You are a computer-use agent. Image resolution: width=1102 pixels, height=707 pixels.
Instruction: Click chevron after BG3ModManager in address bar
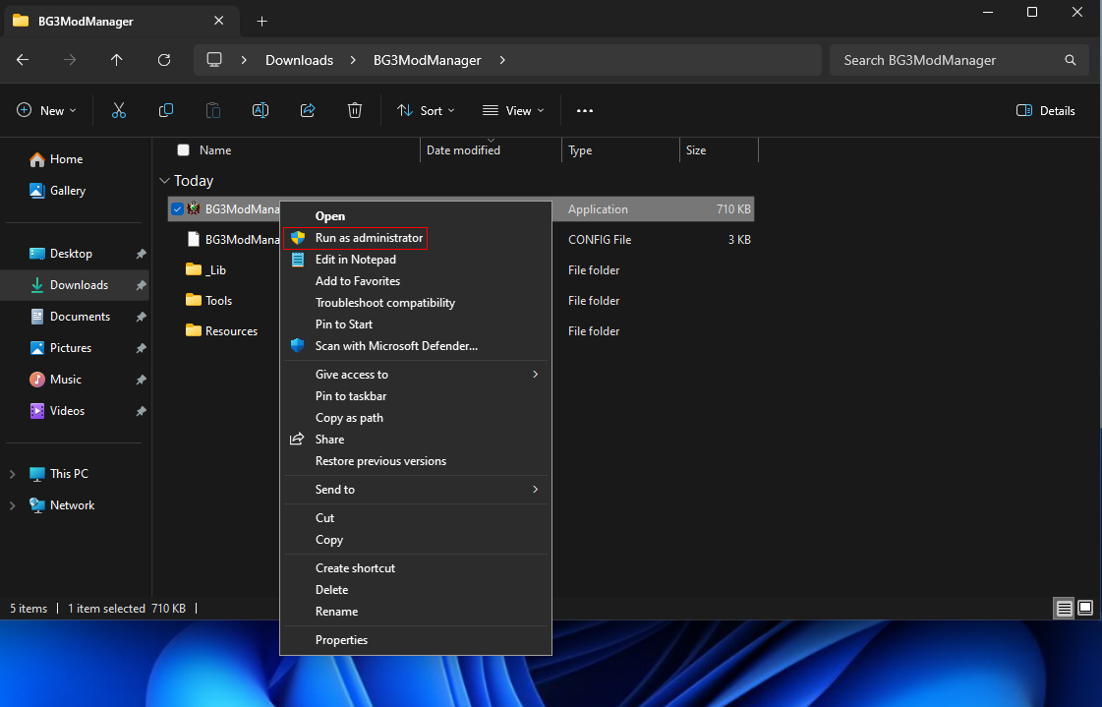pyautogui.click(x=501, y=60)
